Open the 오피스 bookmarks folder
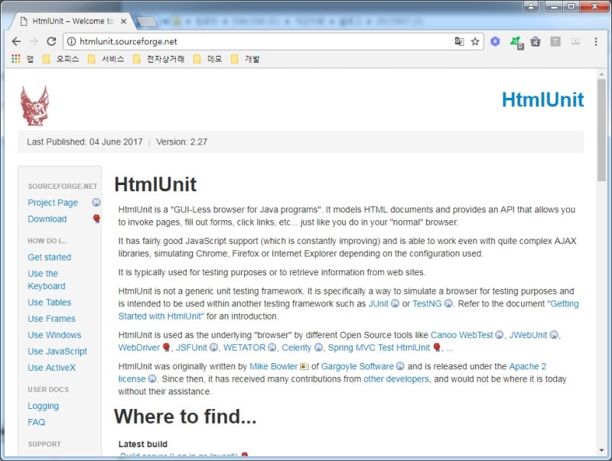Screen dimensions: 612x461 tap(60, 59)
